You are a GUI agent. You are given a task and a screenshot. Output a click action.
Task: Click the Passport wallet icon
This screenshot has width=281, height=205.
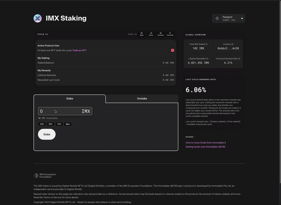(x=217, y=18)
